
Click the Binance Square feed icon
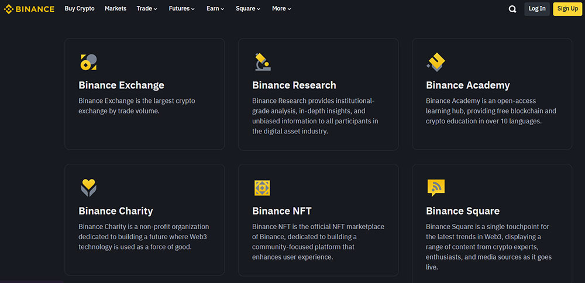[x=436, y=188]
